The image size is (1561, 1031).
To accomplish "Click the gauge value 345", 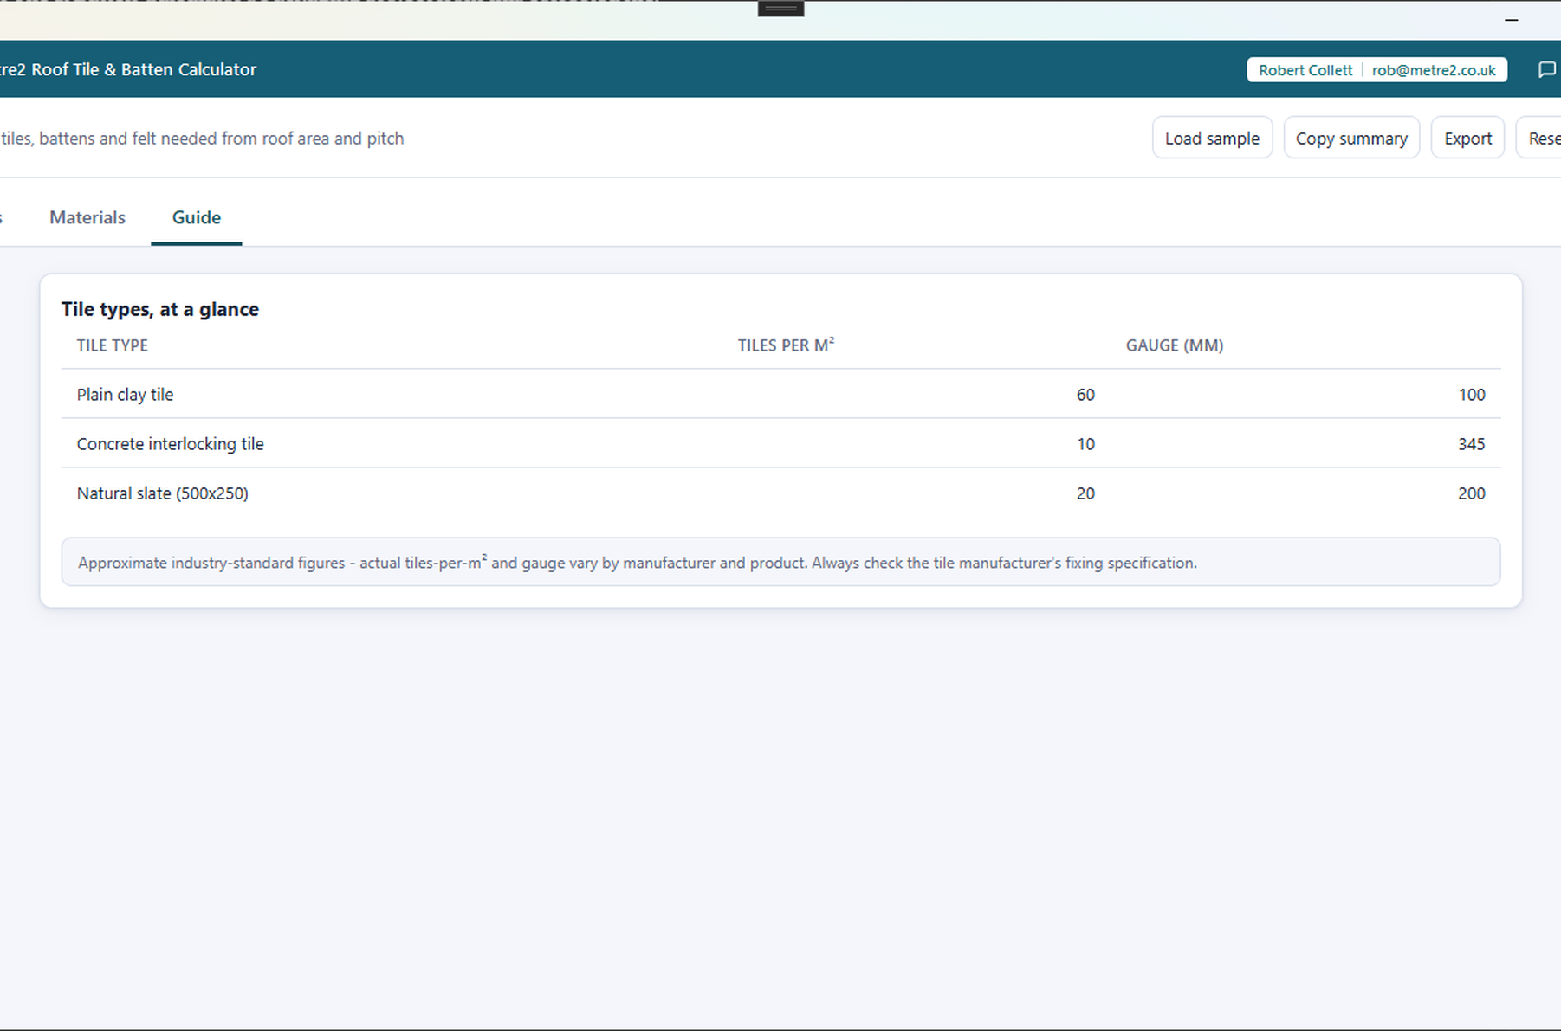I will click(1472, 444).
